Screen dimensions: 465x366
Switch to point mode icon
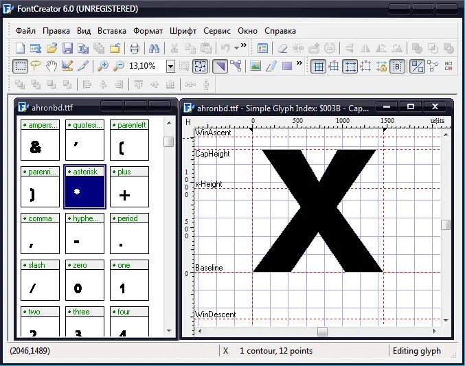click(236, 66)
